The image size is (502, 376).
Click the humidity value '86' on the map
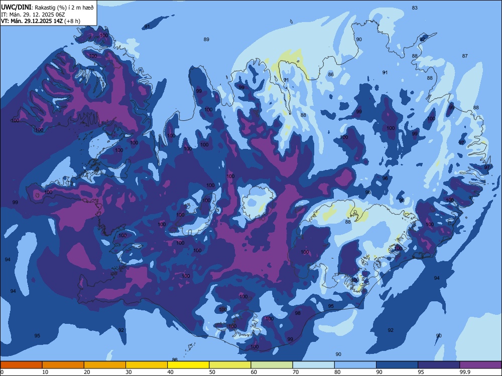click(x=331, y=75)
